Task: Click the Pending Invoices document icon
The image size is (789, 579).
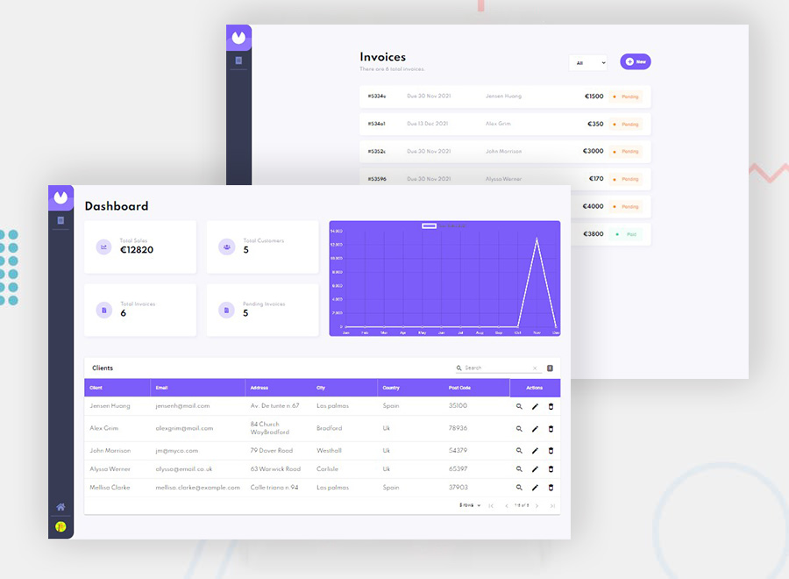Action: click(x=226, y=311)
